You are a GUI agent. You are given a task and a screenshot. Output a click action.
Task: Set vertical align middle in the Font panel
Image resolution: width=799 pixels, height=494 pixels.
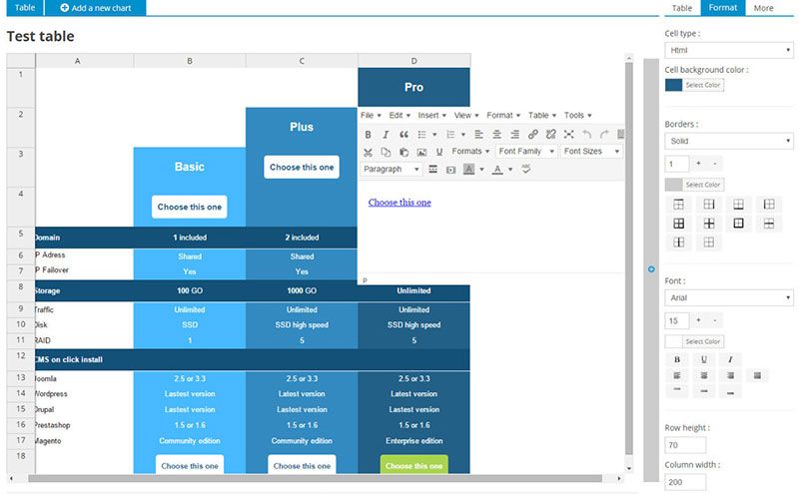[704, 391]
